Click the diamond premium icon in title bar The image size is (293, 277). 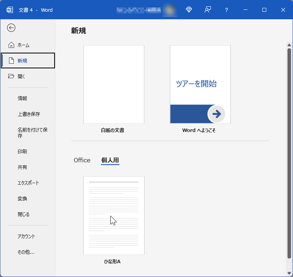pyautogui.click(x=189, y=9)
